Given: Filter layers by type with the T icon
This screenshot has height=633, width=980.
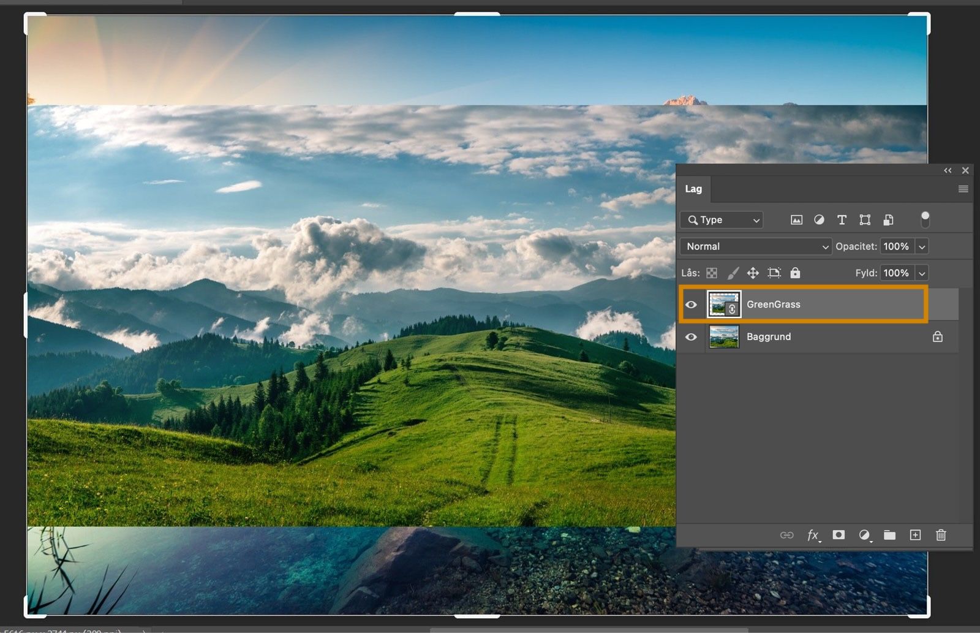Looking at the screenshot, I should [x=842, y=219].
